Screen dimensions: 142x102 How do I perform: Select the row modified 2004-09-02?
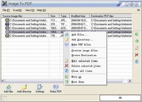(66, 24)
